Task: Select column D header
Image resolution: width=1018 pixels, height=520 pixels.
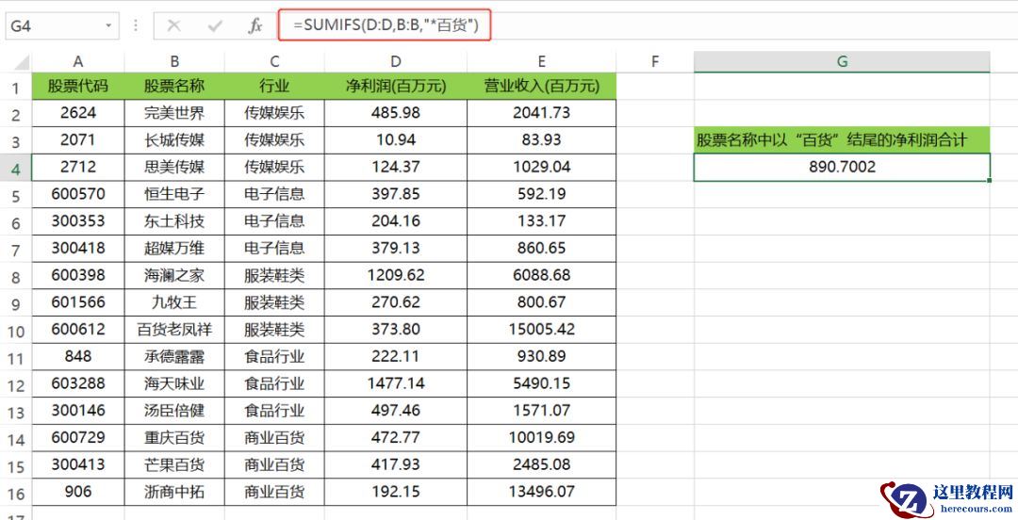Action: pos(396,61)
